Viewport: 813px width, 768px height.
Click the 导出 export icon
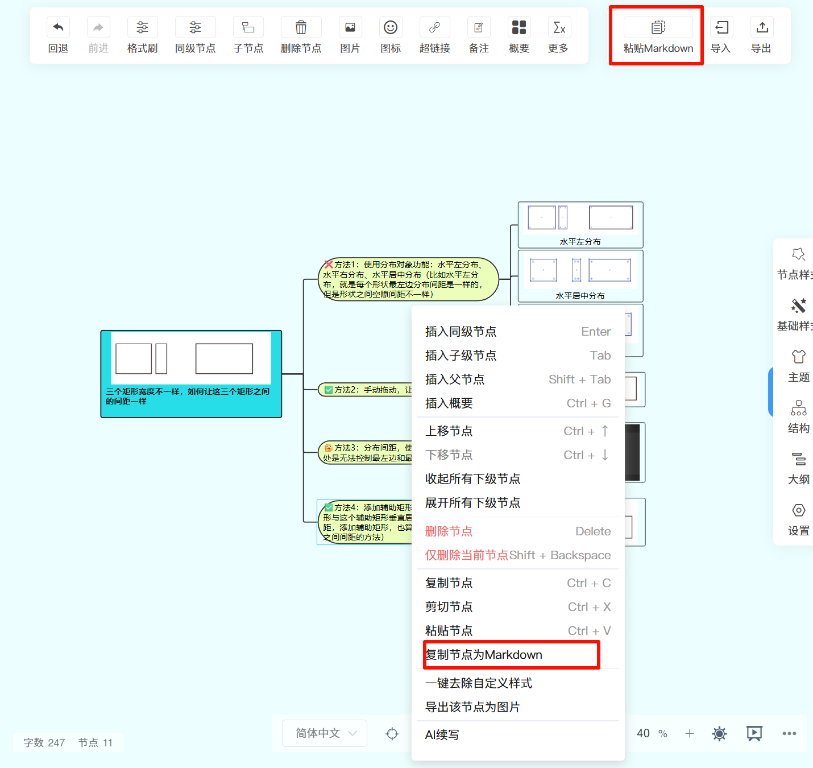pos(762,27)
